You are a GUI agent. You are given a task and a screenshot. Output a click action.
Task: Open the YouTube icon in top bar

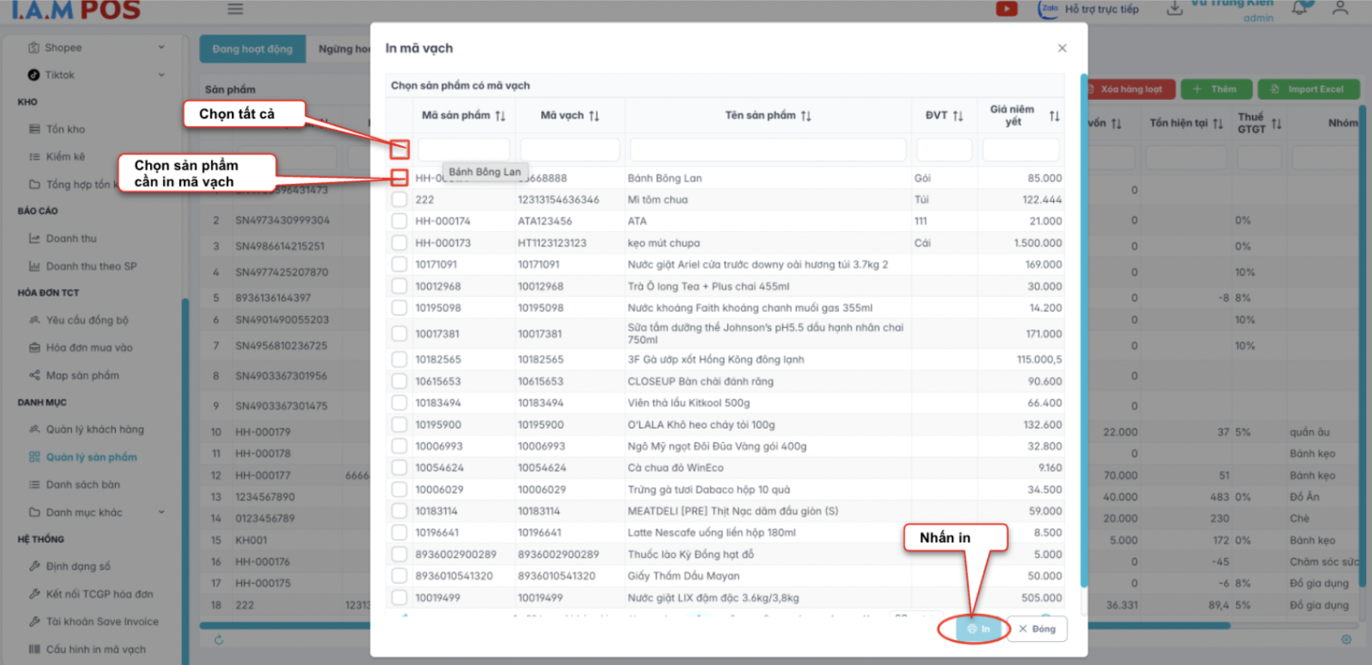pyautogui.click(x=1006, y=9)
